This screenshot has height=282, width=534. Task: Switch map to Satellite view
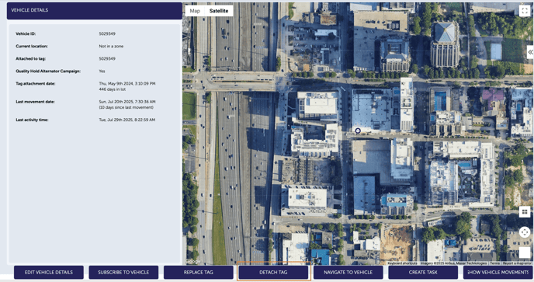click(x=219, y=11)
